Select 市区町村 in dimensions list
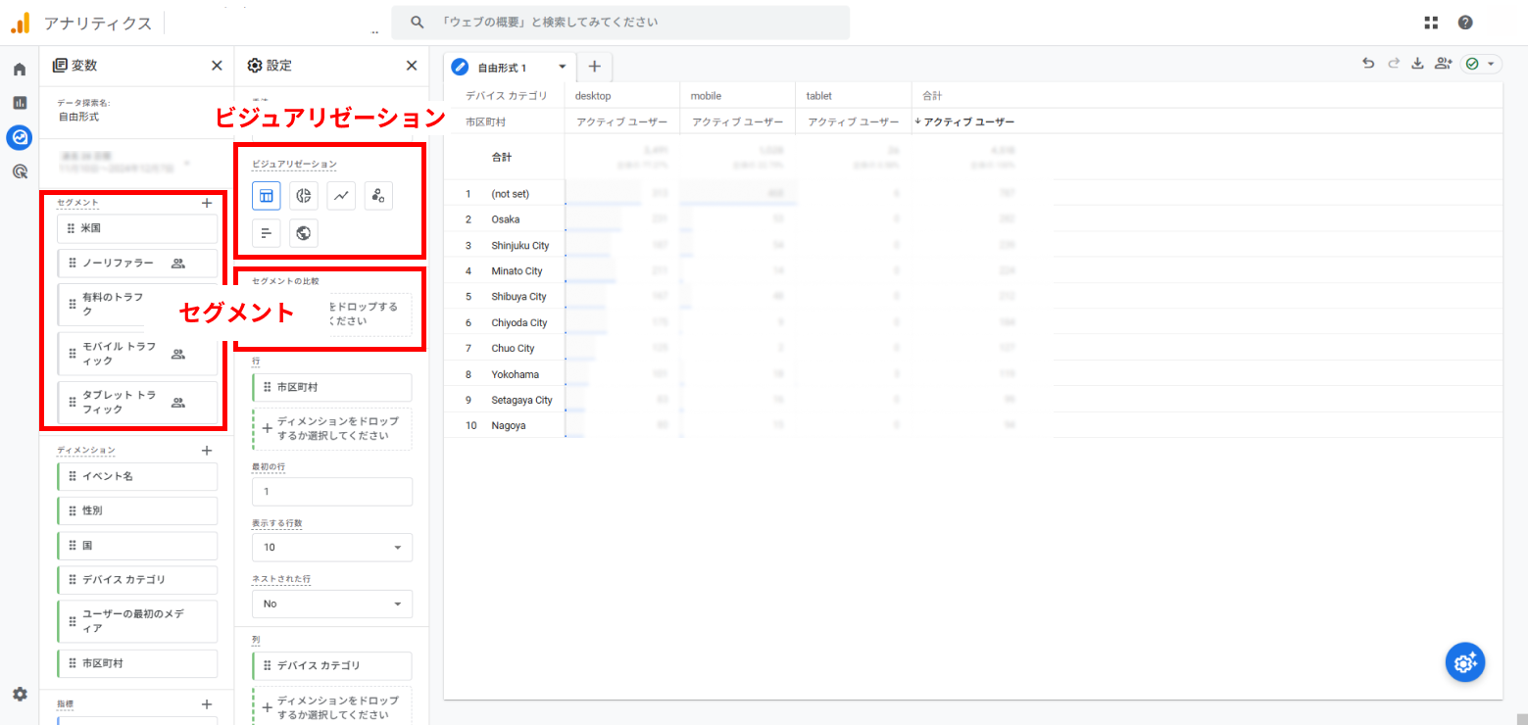1528x725 pixels. pyautogui.click(x=137, y=663)
